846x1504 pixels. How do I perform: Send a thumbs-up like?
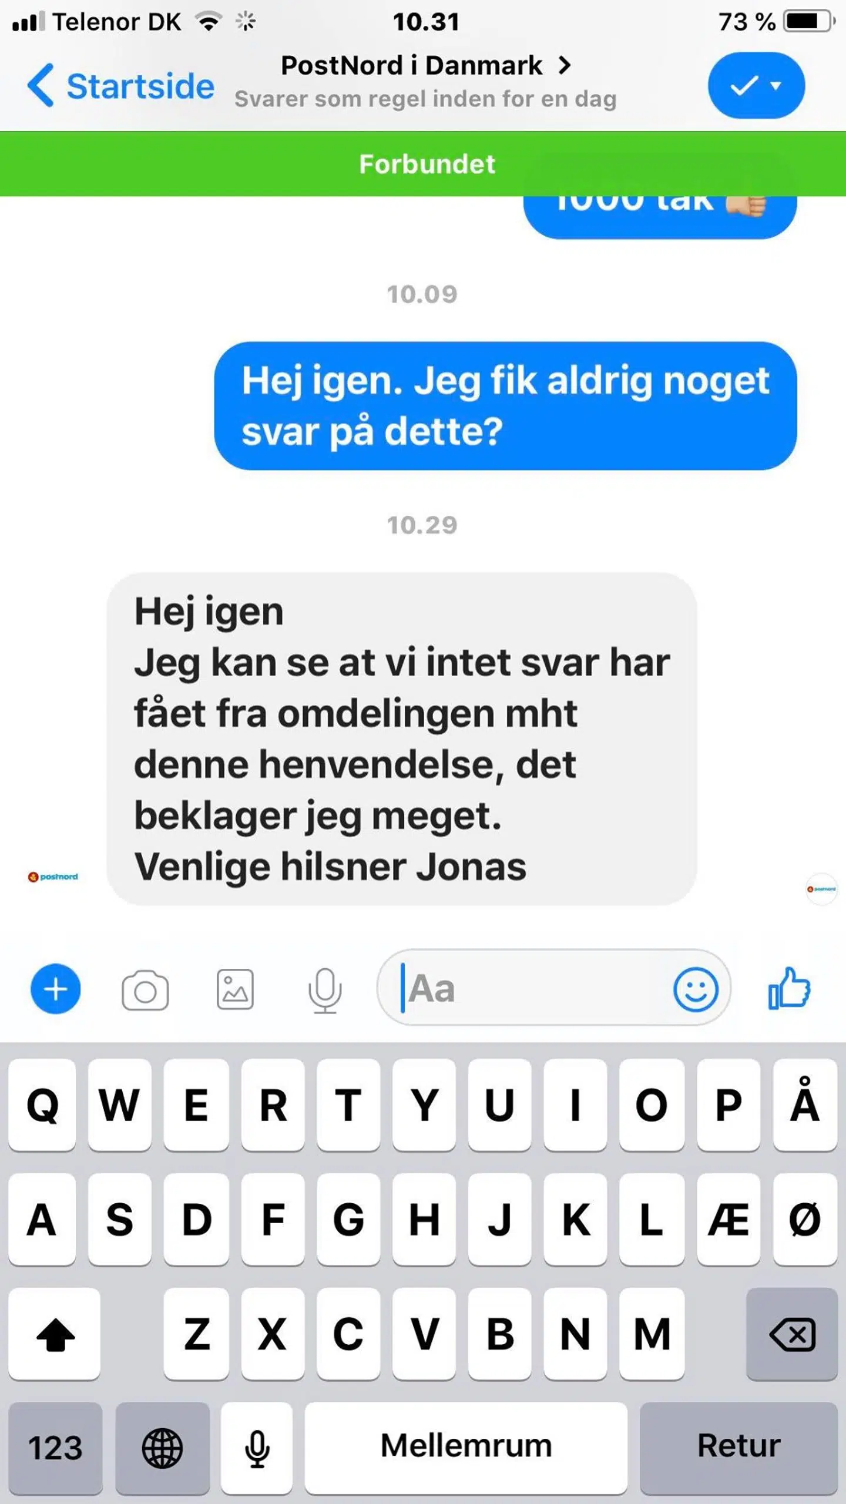point(789,989)
